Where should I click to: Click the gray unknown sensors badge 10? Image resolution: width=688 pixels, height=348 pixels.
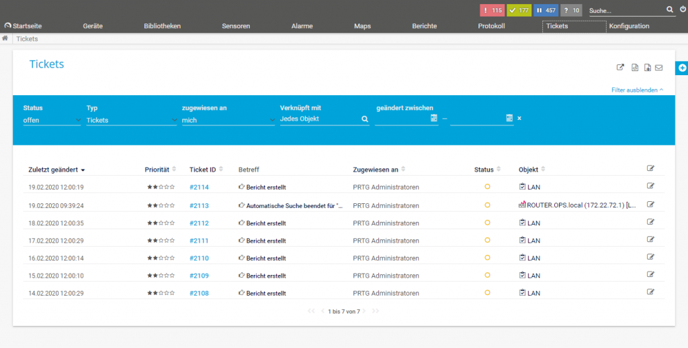point(572,10)
